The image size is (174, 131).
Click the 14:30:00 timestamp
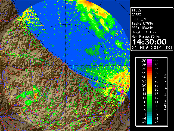150,42
